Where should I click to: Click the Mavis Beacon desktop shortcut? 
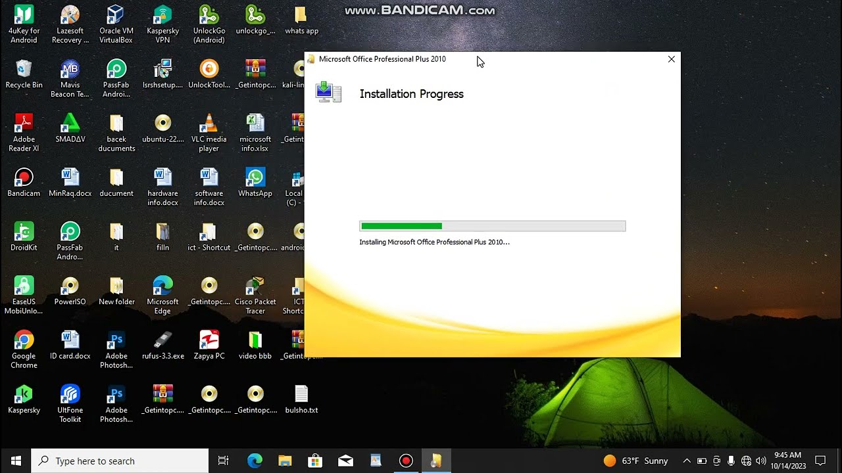coord(70,78)
